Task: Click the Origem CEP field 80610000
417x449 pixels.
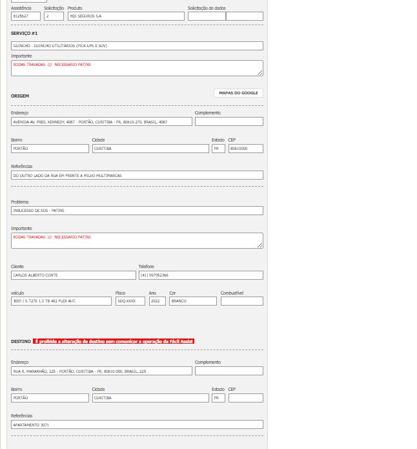Action: [x=245, y=149]
